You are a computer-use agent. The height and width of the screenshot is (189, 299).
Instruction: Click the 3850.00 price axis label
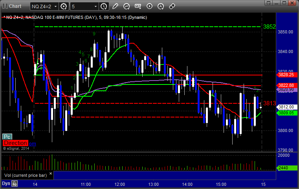(285, 32)
